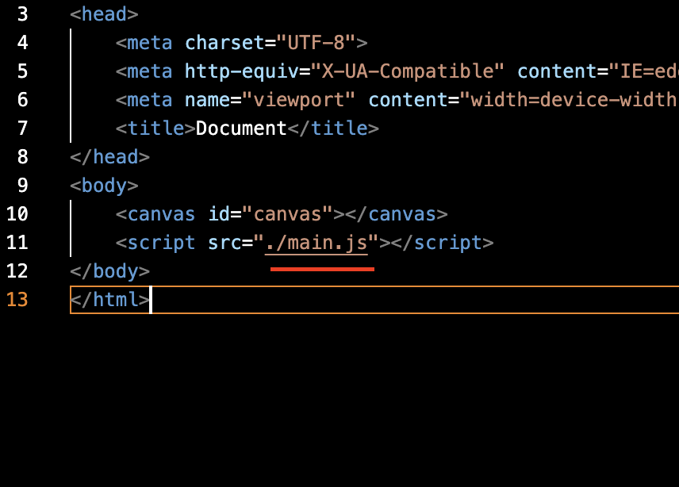The height and width of the screenshot is (487, 679).
Task: Place cursor in the word Document
Action: [241, 128]
